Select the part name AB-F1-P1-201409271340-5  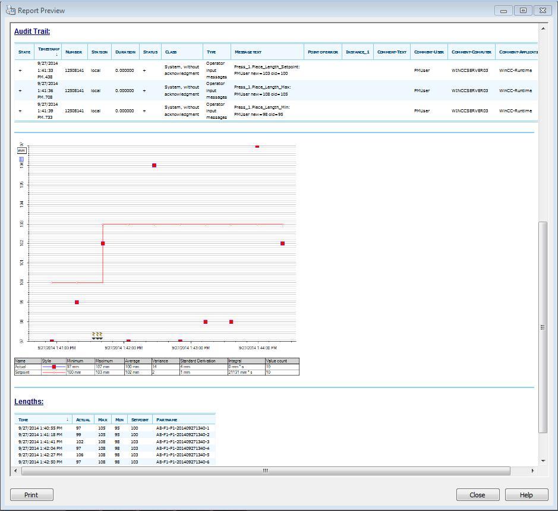coord(182,455)
